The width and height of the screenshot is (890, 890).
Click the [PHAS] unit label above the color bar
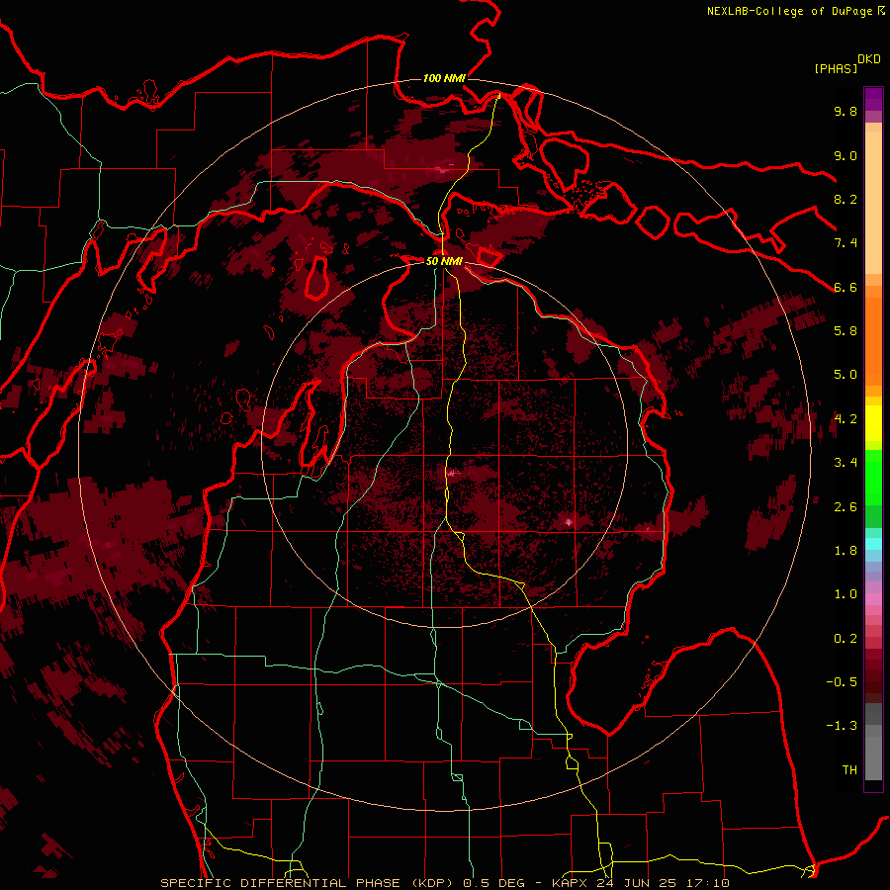tap(836, 68)
